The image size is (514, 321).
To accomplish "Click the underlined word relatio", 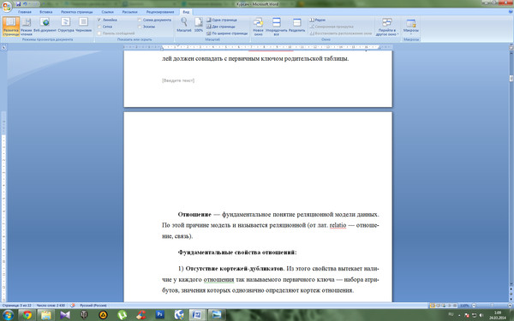I will tap(338, 225).
